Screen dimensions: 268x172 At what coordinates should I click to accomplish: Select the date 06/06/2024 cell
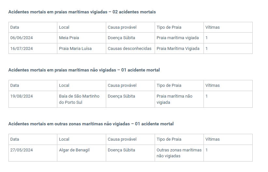(x=33, y=38)
